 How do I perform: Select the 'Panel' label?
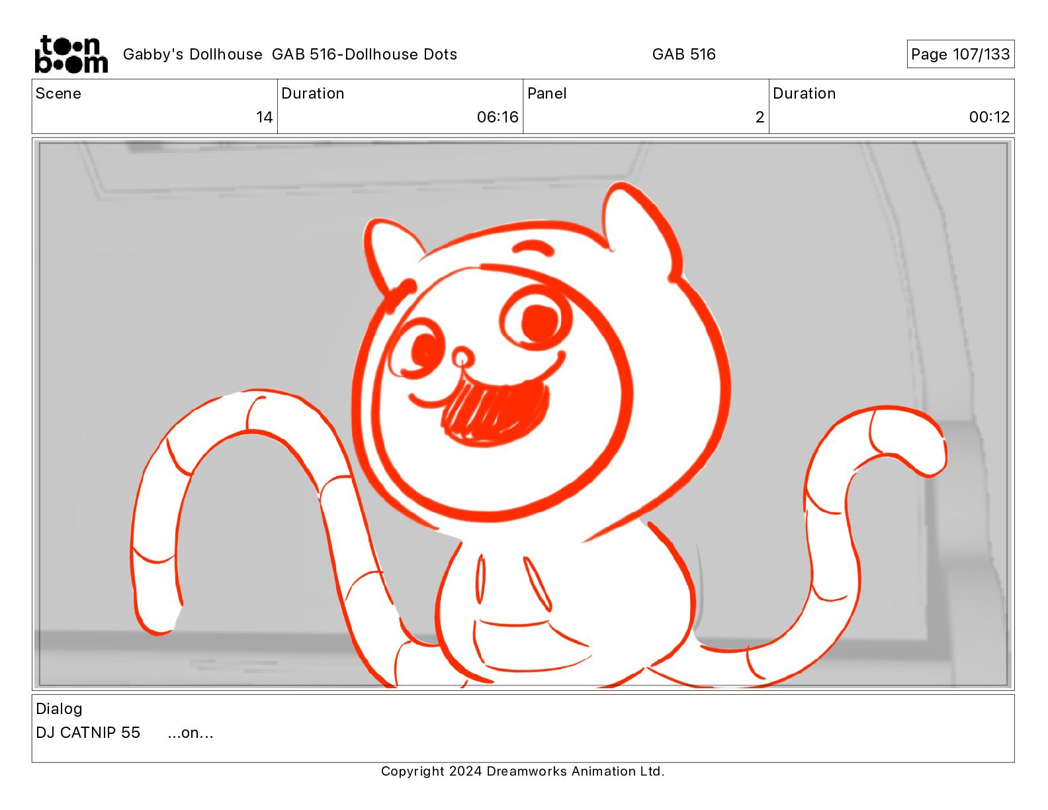coord(546,93)
